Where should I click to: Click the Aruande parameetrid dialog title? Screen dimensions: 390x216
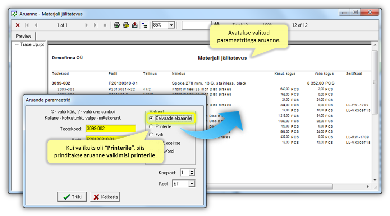pyautogui.click(x=48, y=100)
